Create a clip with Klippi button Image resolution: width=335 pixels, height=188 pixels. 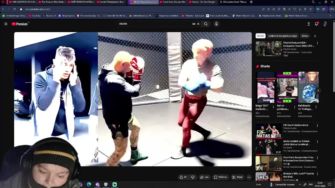click(237, 177)
